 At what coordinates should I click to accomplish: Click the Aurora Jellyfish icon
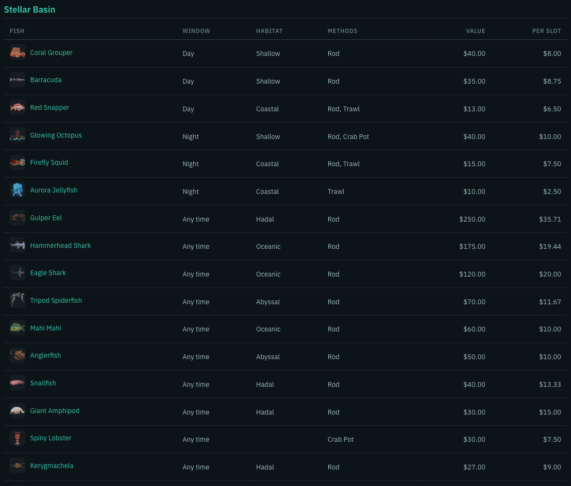(17, 190)
